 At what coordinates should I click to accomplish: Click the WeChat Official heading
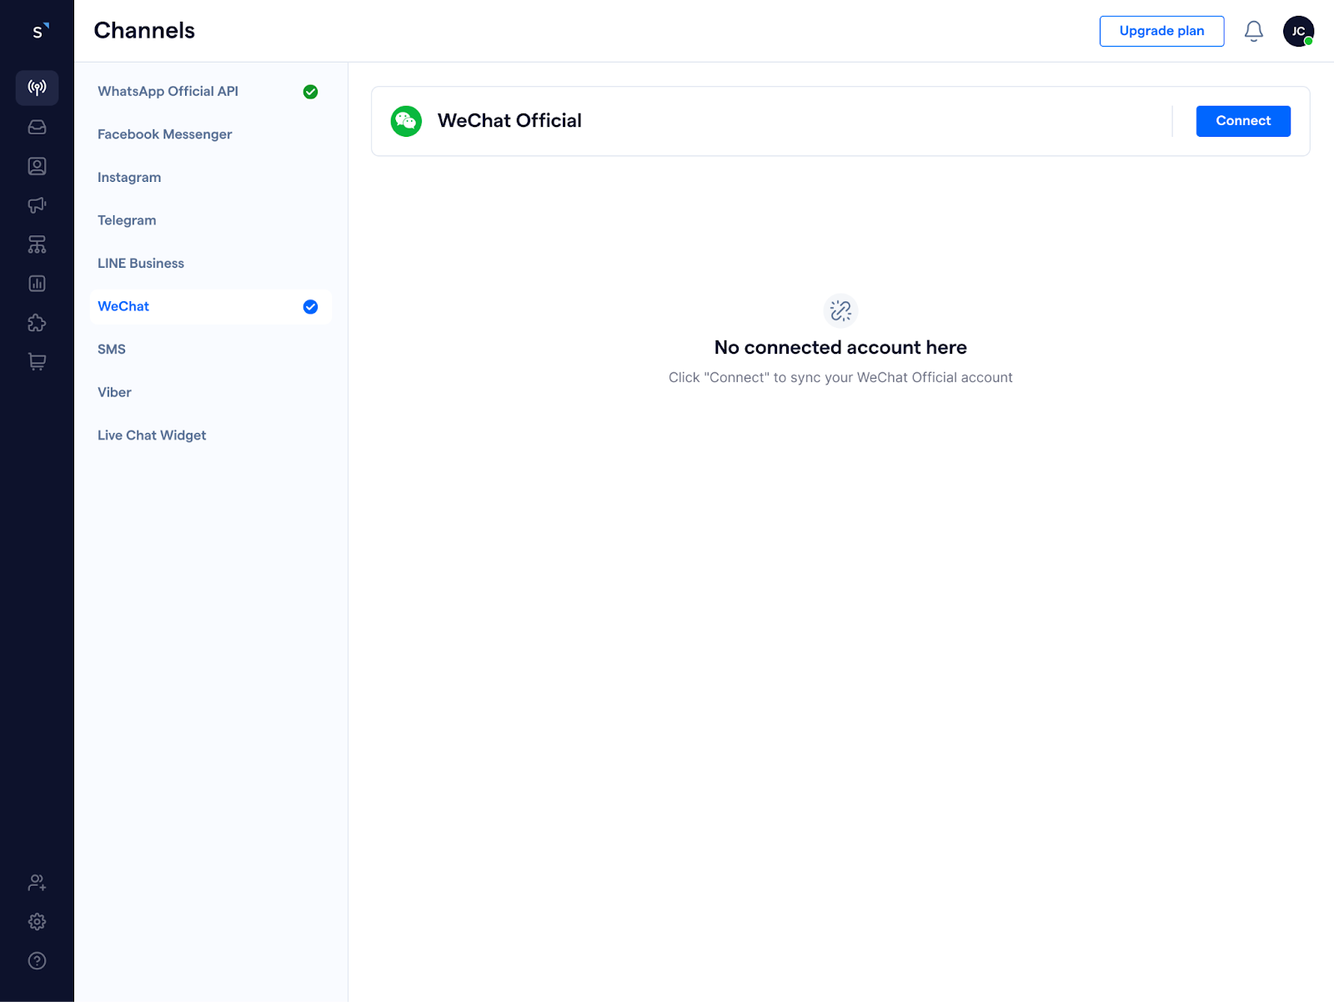click(x=509, y=121)
